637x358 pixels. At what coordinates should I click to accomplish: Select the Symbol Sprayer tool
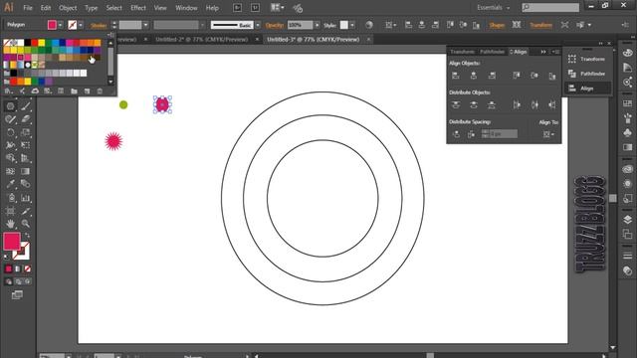coord(11,198)
